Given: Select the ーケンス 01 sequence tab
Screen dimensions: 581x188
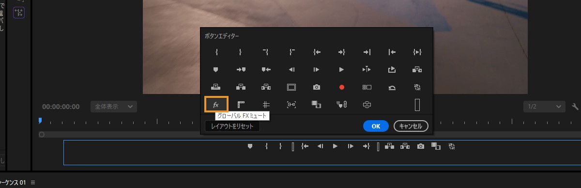Looking at the screenshot, I should coord(13,183).
